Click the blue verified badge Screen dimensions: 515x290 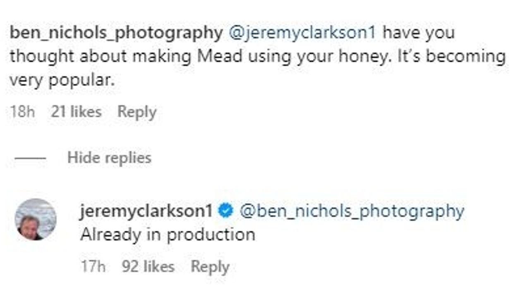pos(225,211)
